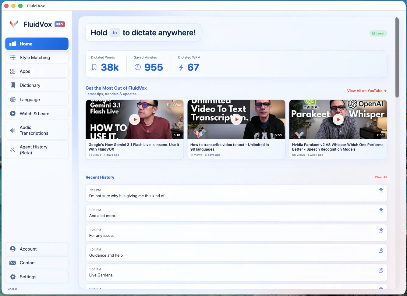Copy the 7:12 PM history entry
Viewport: 407px width, 296px height.
tap(381, 191)
